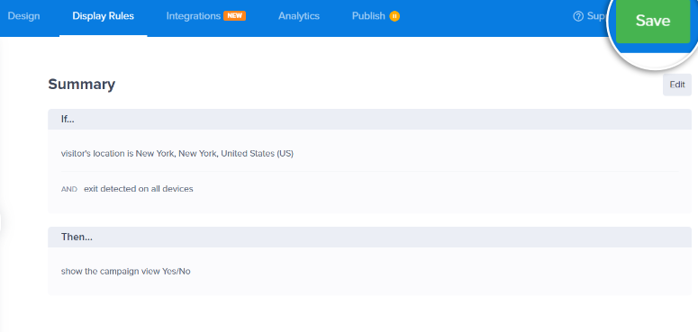Click the Summary heading
This screenshot has height=332, width=698.
coord(81,84)
